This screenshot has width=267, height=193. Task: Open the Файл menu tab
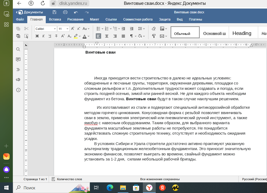[x=20, y=19]
